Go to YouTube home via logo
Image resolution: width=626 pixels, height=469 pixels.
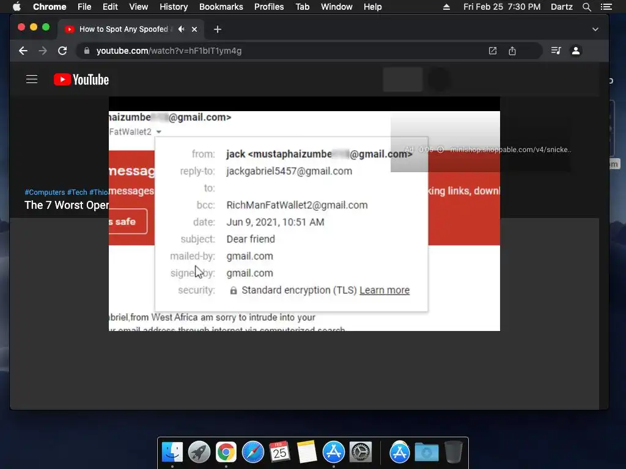coord(81,79)
